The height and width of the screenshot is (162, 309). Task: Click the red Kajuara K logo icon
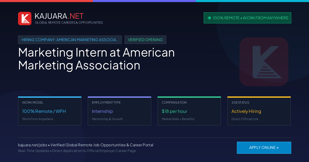pyautogui.click(x=25, y=19)
